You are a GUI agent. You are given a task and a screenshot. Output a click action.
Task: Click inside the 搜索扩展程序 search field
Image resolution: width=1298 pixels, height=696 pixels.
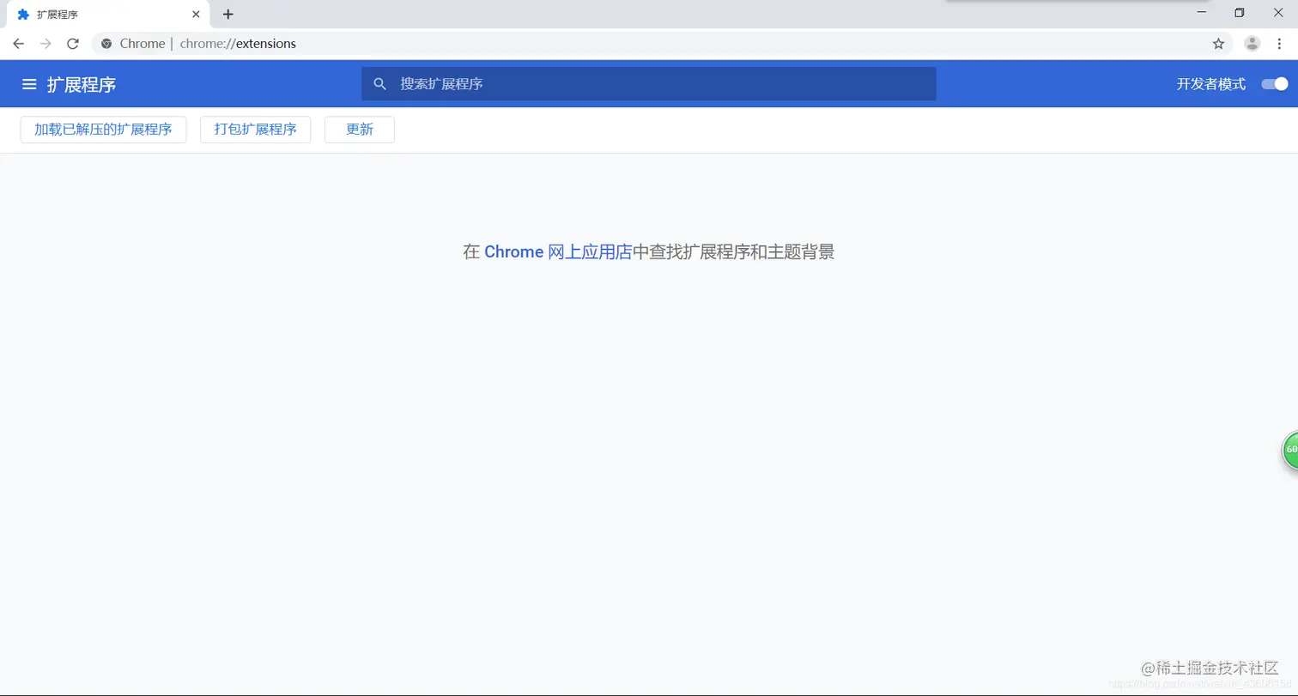(601, 83)
